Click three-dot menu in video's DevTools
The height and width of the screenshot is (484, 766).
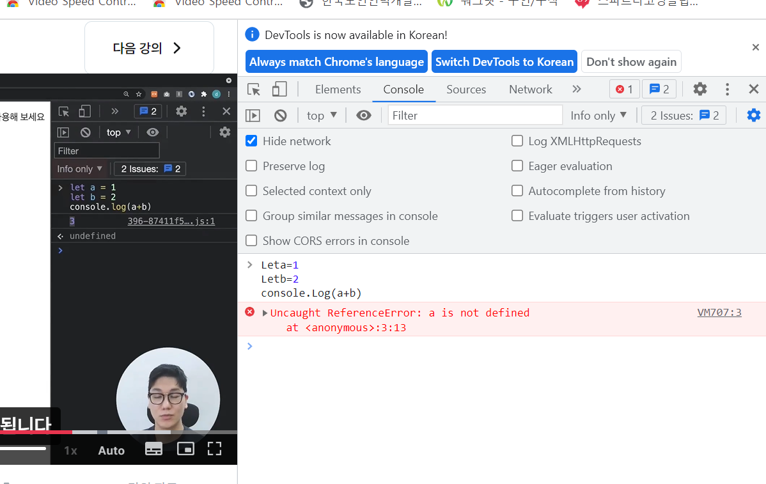204,111
